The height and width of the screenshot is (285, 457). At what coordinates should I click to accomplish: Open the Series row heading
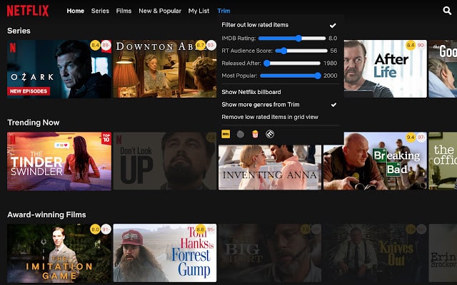pos(19,31)
